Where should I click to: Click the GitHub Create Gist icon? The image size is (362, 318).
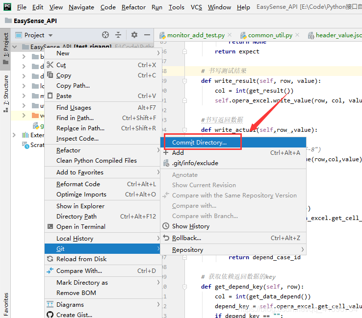click(x=50, y=315)
